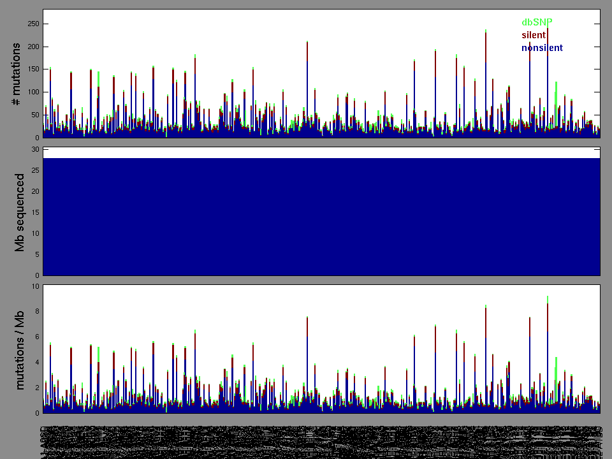612x459 pixels.
Task: Click the 100 tick on # mutations axis
Action: click(31, 92)
